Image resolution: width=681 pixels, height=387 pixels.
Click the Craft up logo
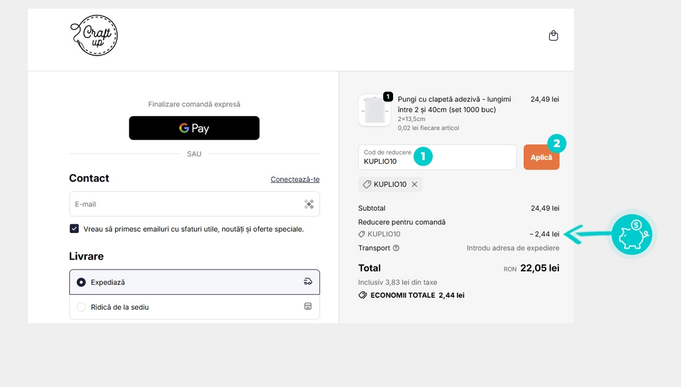tap(94, 35)
